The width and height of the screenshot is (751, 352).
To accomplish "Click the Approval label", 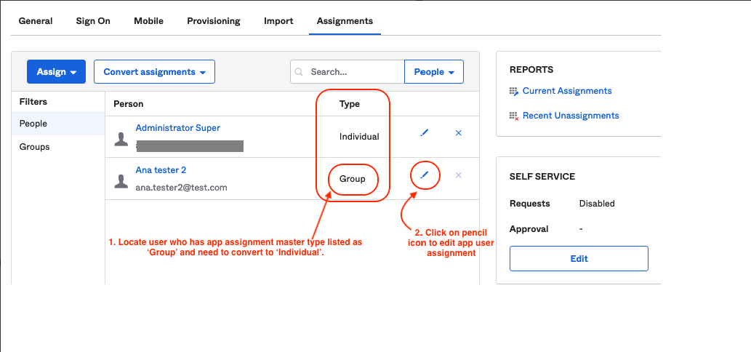I will [529, 229].
